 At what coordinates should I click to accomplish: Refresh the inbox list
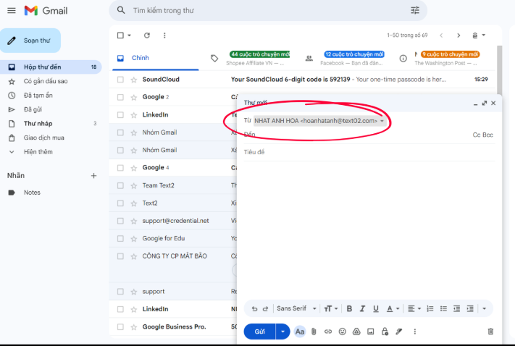(147, 35)
